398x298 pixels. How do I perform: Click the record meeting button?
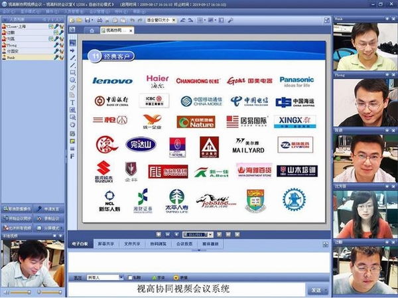(48, 218)
